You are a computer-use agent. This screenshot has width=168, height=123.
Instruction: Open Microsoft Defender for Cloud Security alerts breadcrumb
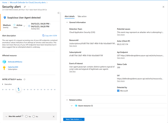click(28, 2)
